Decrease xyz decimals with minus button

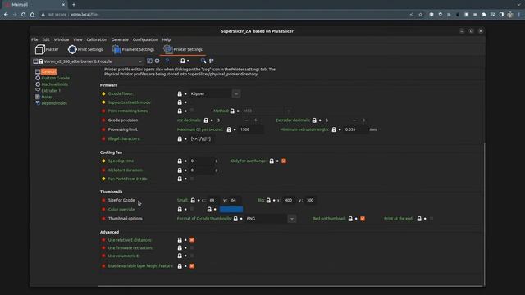coord(246,120)
